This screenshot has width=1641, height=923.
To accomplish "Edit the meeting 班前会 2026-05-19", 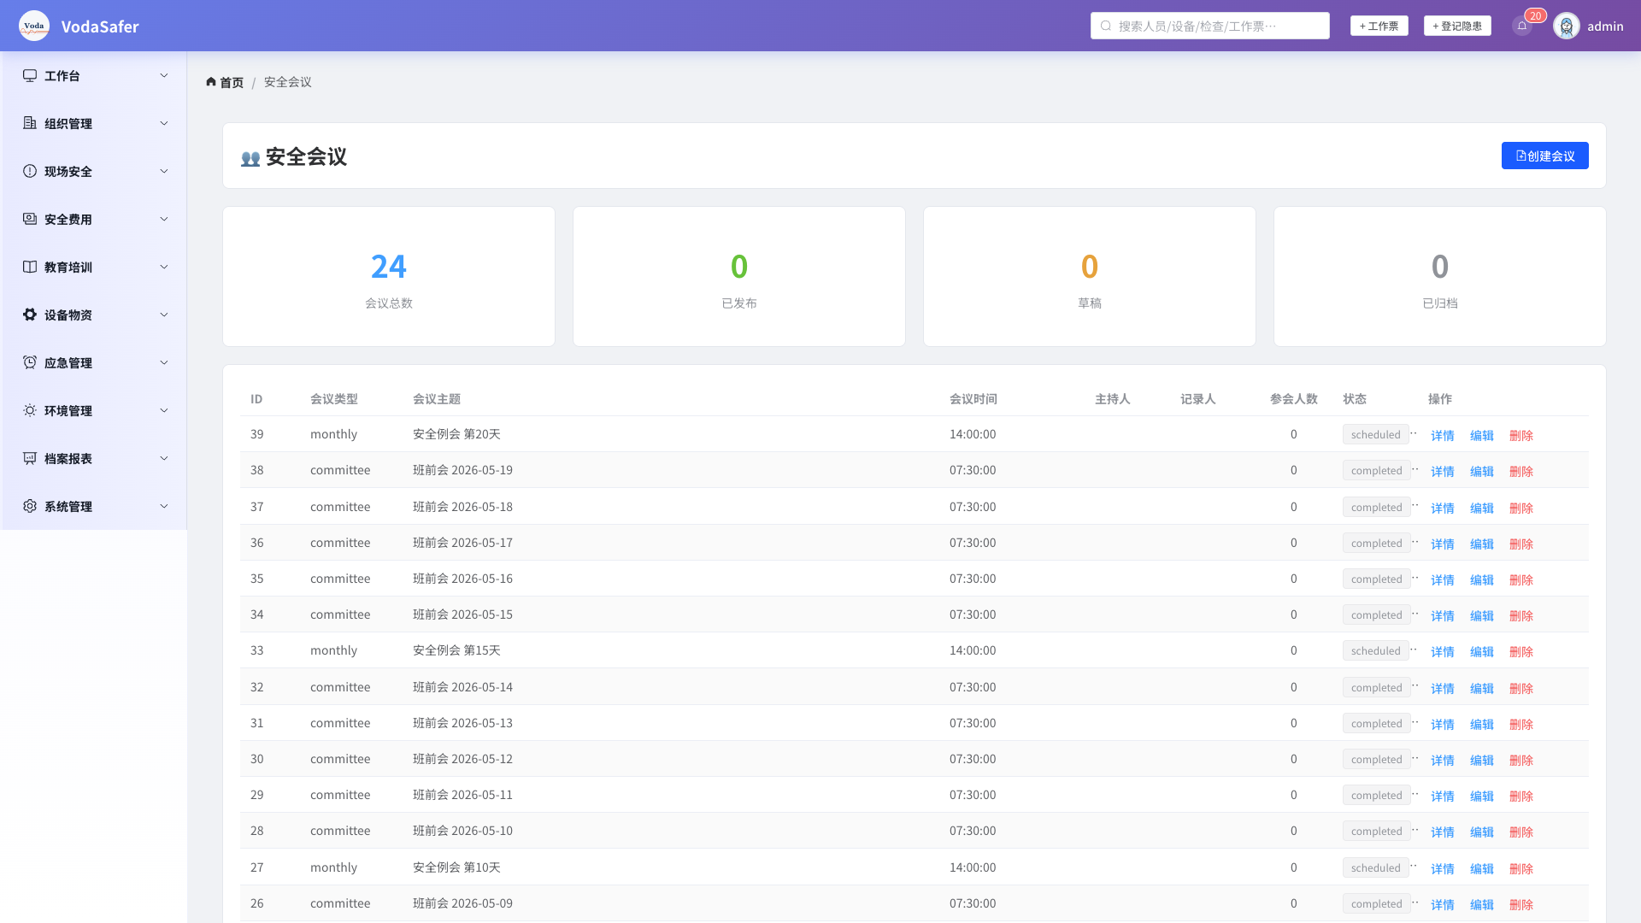I will [1482, 471].
